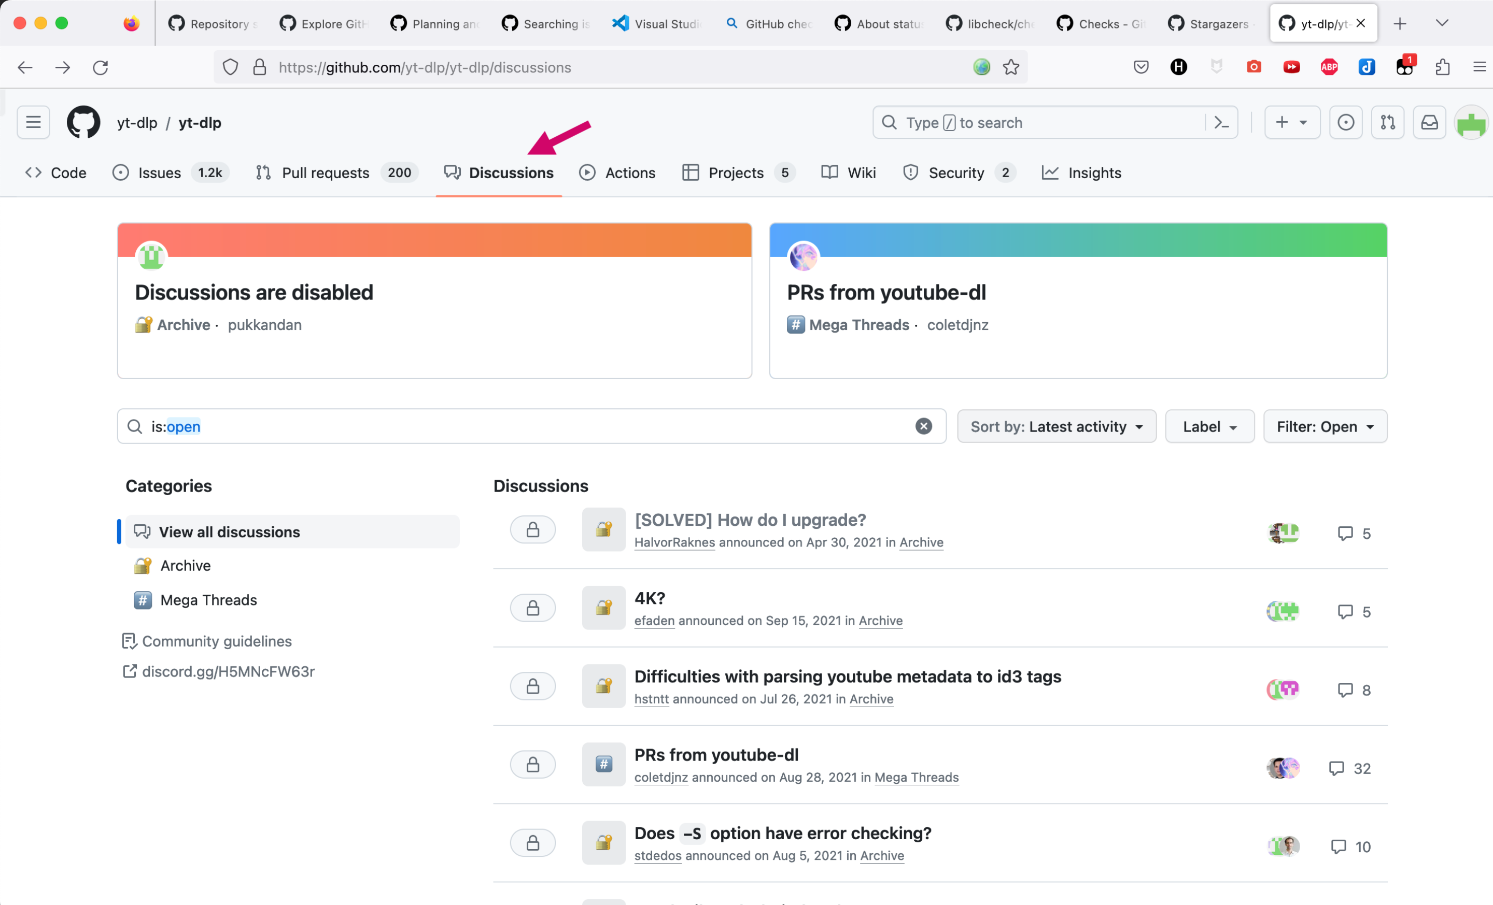
Task: Expand the Sort by Latest activity dropdown
Action: pyautogui.click(x=1056, y=427)
